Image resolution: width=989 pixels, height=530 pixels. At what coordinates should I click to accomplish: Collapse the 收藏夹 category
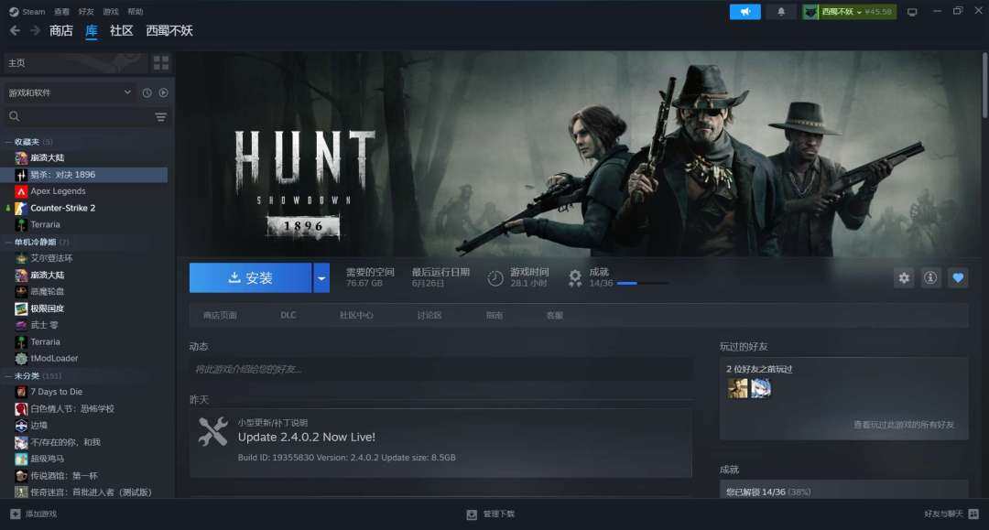coord(8,142)
